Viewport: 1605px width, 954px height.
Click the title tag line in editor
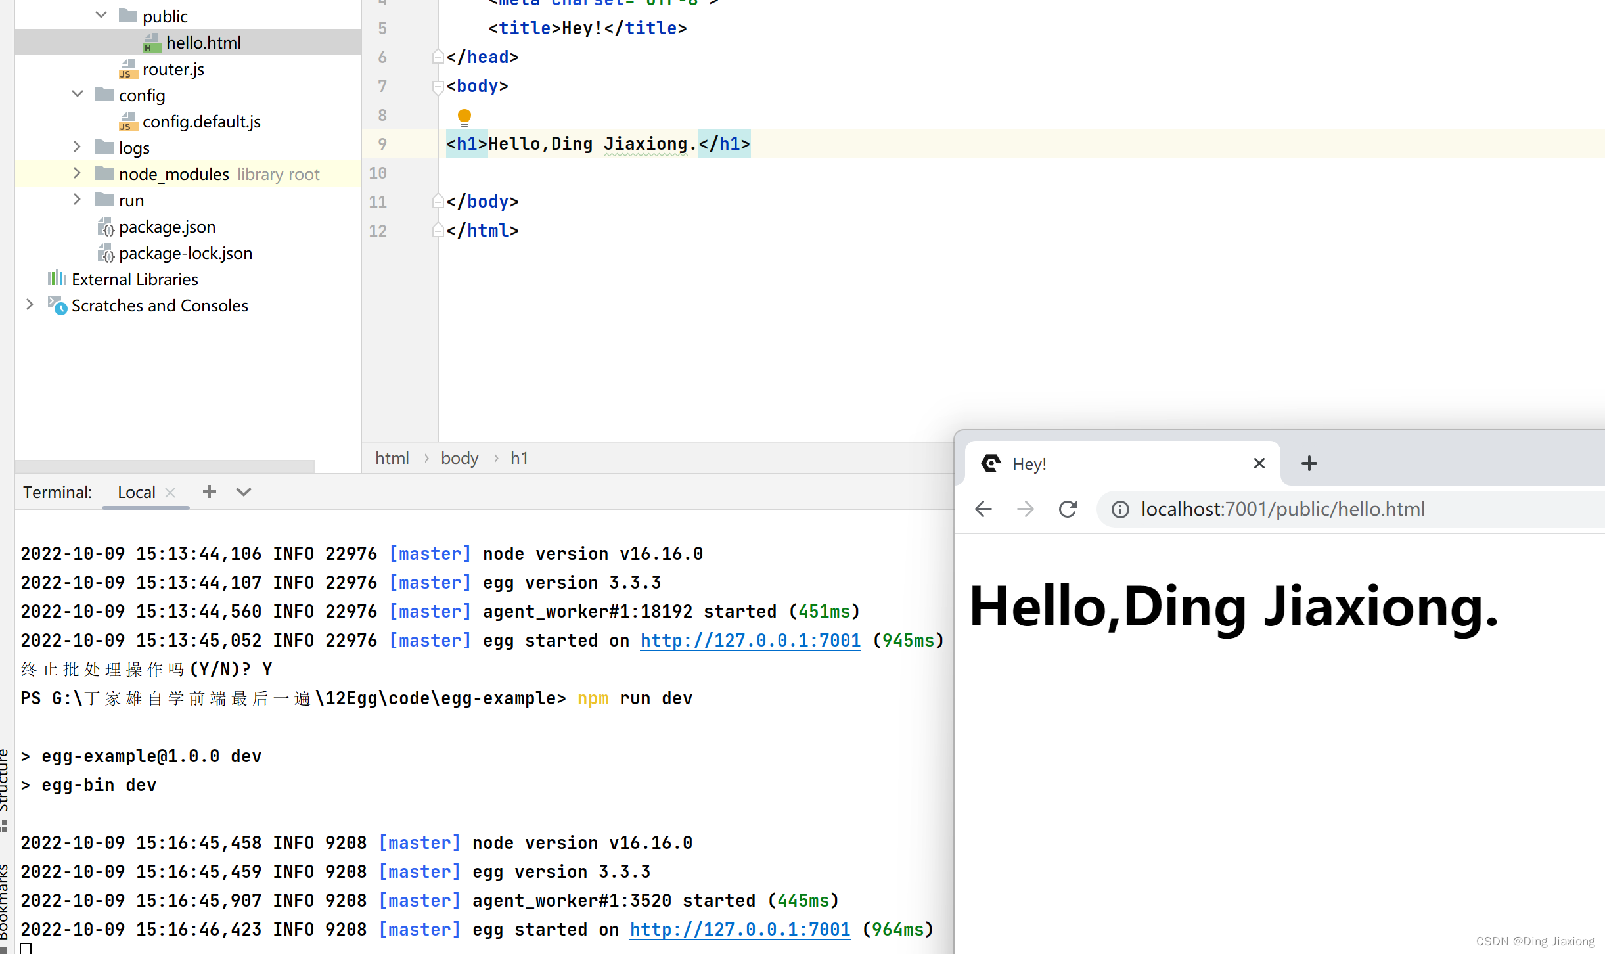click(x=587, y=28)
